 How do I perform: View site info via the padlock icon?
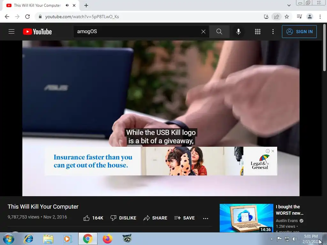pyautogui.click(x=40, y=17)
